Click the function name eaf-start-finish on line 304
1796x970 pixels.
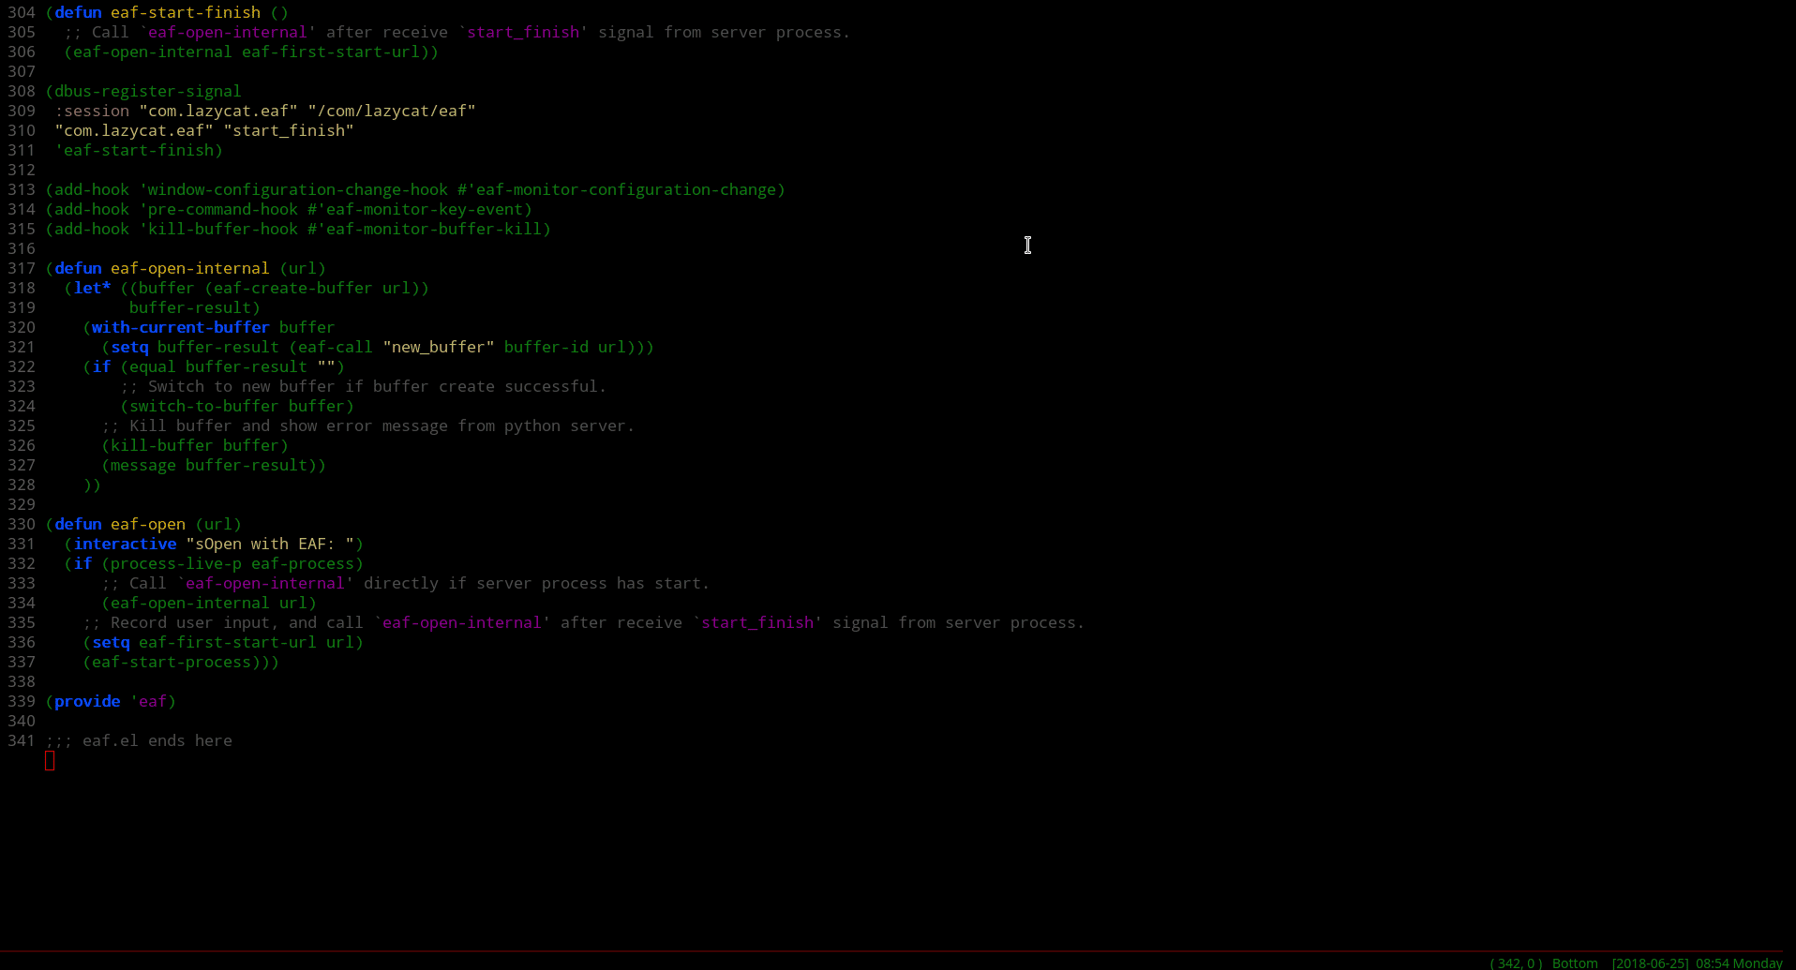point(185,12)
